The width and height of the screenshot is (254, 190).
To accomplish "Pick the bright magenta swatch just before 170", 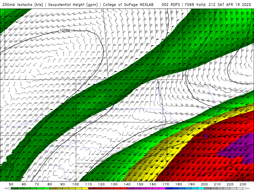I will (x=162, y=188).
